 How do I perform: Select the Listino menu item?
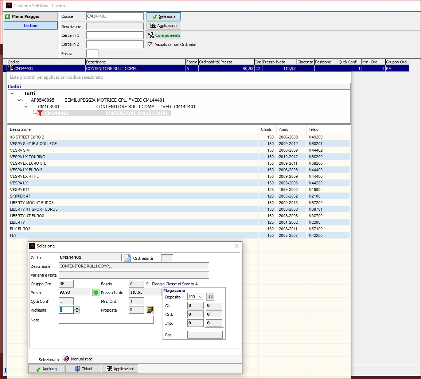(31, 26)
